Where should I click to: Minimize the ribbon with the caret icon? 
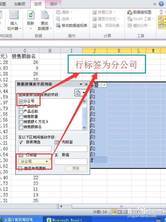pyautogui.click(x=155, y=4)
